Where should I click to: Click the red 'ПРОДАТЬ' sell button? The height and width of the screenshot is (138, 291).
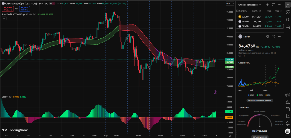coord(8,8)
